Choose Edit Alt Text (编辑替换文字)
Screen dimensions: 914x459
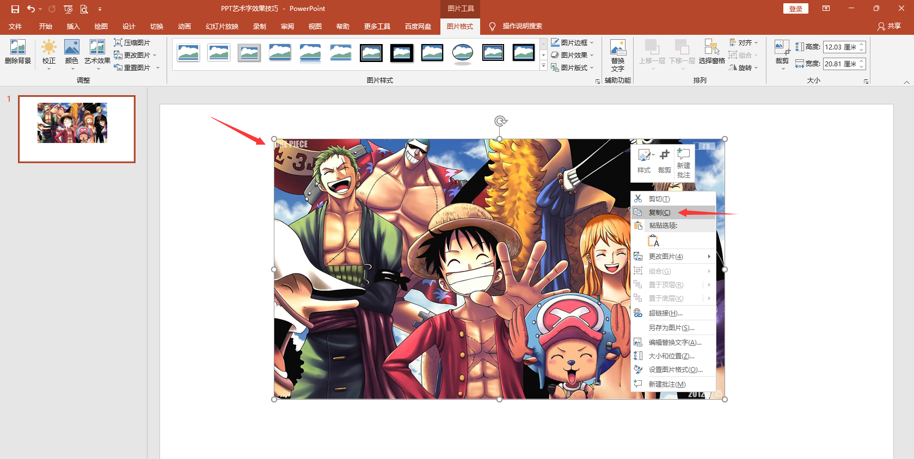[673, 342]
